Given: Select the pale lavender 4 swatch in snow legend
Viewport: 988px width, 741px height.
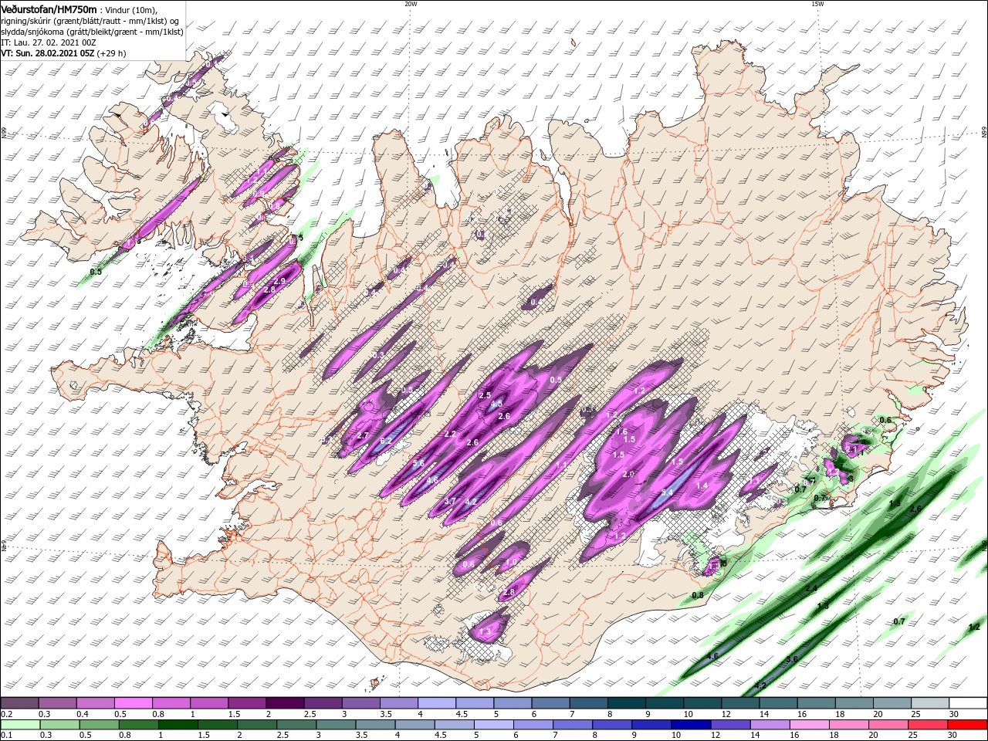Looking at the screenshot, I should click(435, 703).
